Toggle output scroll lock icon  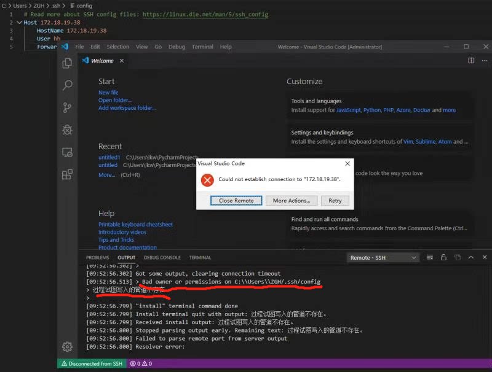pos(443,257)
